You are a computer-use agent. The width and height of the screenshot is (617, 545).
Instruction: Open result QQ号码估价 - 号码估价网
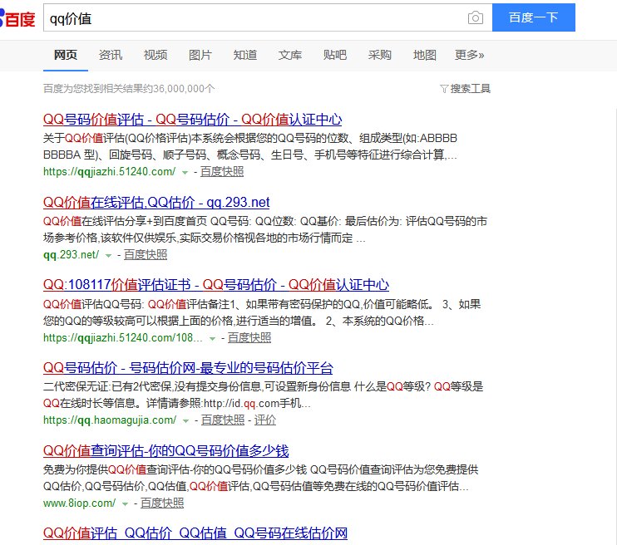[x=188, y=368]
